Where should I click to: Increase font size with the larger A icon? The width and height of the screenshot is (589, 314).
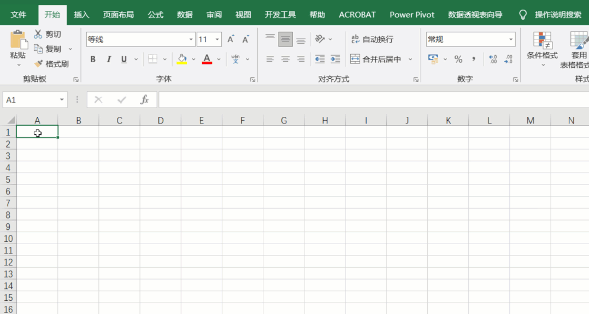231,39
